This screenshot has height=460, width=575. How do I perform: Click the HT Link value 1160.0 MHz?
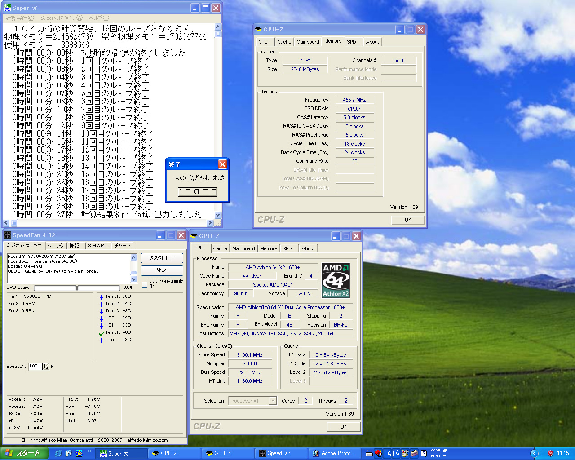(x=250, y=381)
